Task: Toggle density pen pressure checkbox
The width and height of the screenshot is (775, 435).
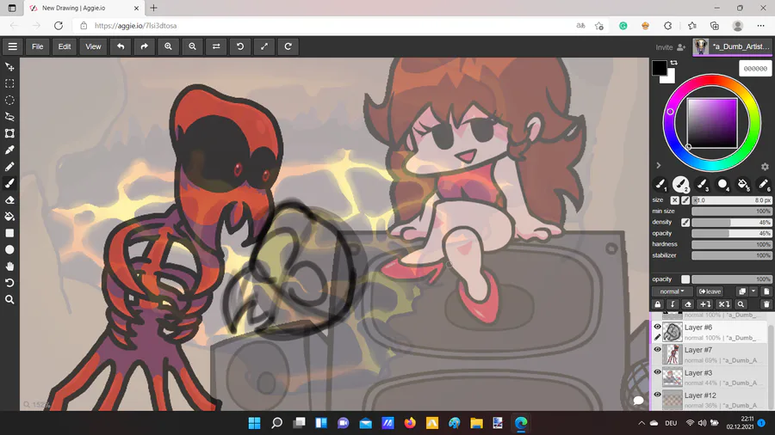Action: pos(685,223)
